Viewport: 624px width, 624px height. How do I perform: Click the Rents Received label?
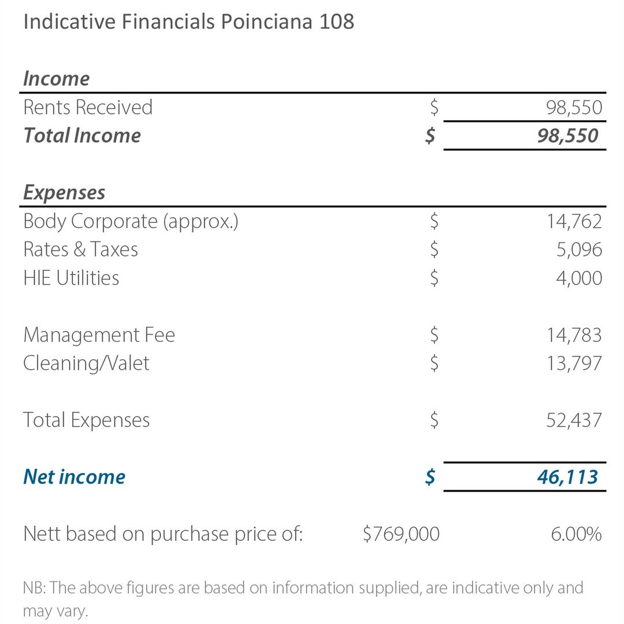(88, 107)
